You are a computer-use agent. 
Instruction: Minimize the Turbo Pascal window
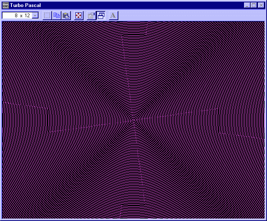[x=247, y=5]
